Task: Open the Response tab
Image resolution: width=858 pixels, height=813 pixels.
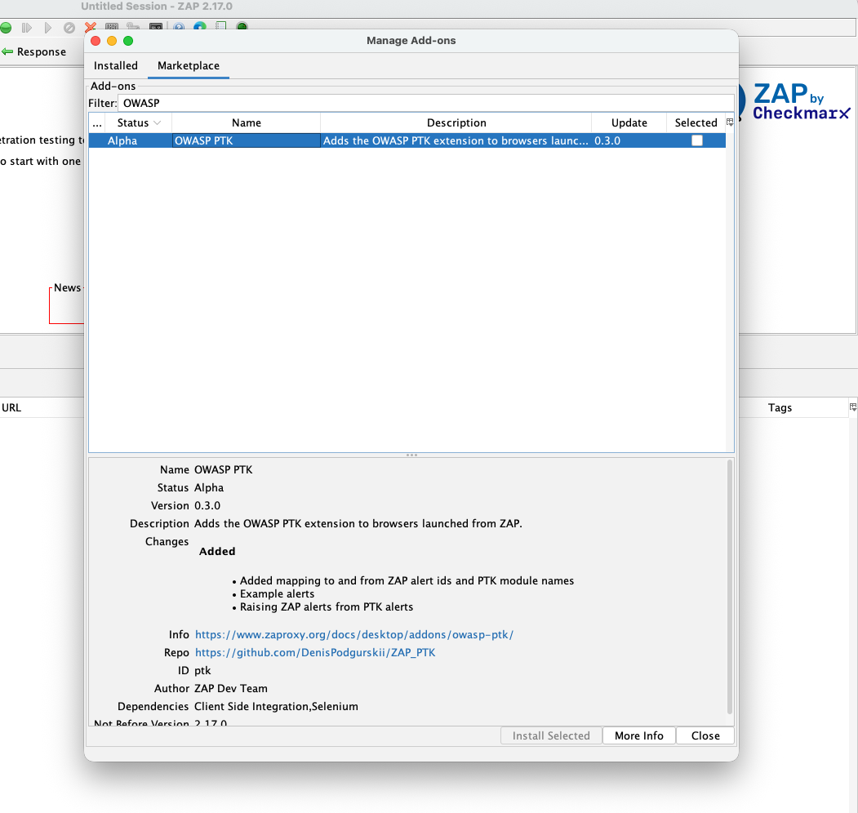Action: click(42, 51)
